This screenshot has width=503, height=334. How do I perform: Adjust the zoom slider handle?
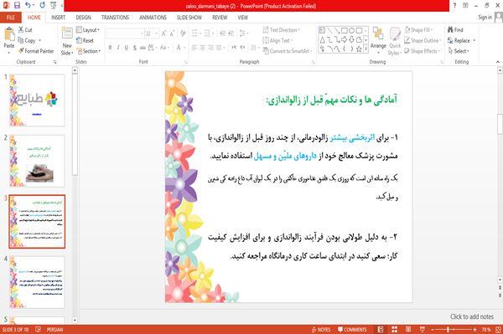tap(448, 330)
